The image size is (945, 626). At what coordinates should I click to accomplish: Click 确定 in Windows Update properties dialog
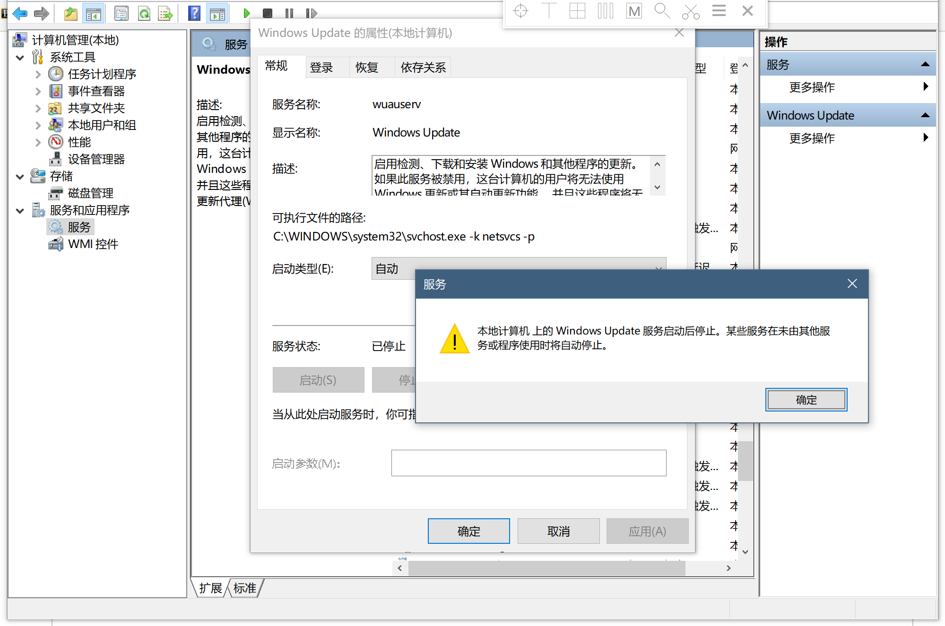coord(468,531)
